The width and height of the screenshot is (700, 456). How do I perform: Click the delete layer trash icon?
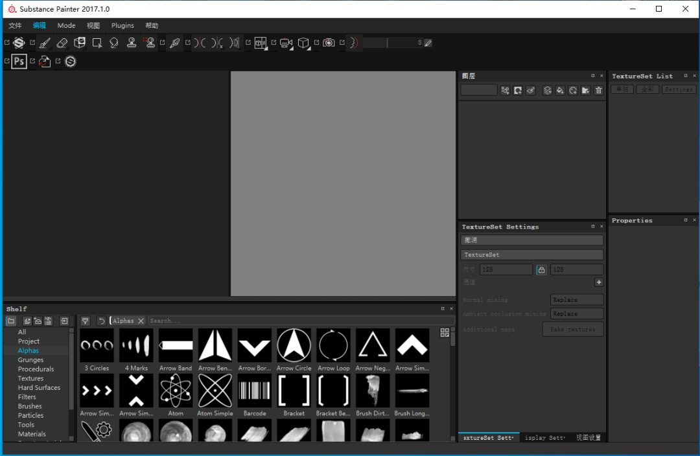[599, 91]
